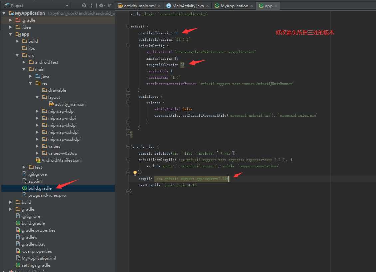376x272 pixels.
Task: Open the Project view dropdown
Action: coord(67,6)
